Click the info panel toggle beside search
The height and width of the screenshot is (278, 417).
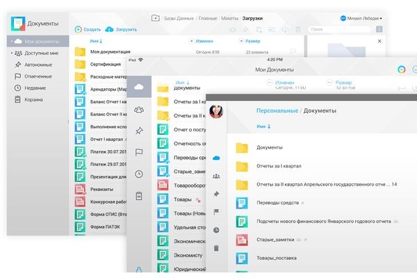[379, 29]
